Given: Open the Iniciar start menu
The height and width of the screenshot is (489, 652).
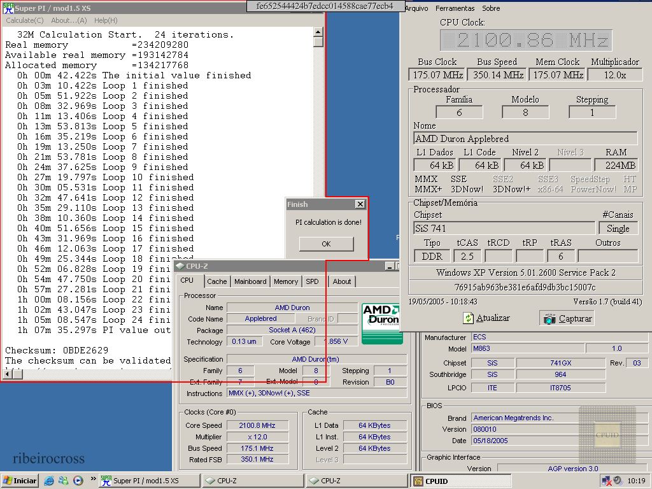Looking at the screenshot, I should 20,481.
